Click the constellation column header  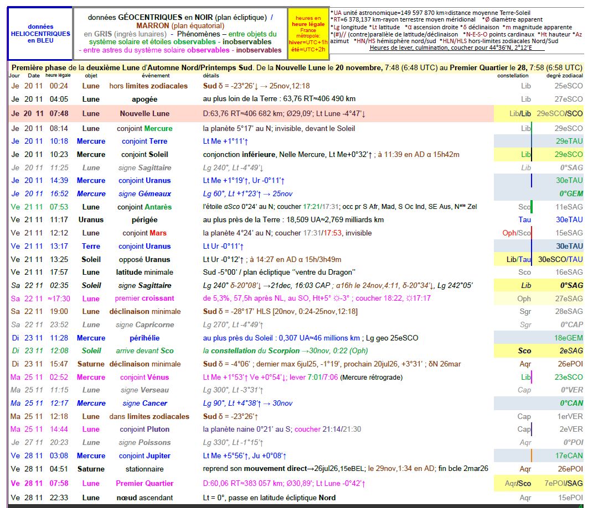tap(512, 75)
